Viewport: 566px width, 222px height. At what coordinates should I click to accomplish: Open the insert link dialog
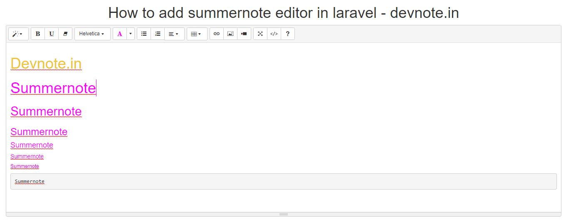(x=217, y=34)
